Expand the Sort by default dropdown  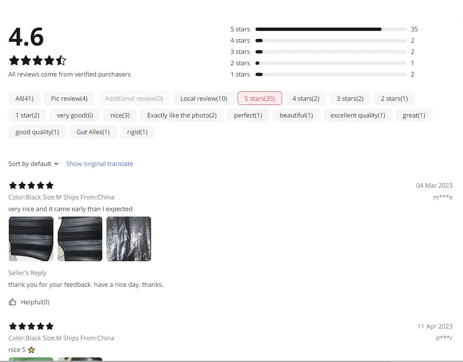(33, 163)
